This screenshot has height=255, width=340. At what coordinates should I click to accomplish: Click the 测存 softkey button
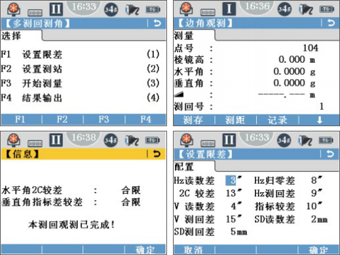[193, 120]
